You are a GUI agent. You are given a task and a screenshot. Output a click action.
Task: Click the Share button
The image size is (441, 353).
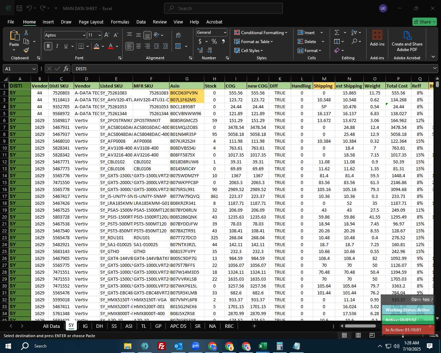click(424, 22)
